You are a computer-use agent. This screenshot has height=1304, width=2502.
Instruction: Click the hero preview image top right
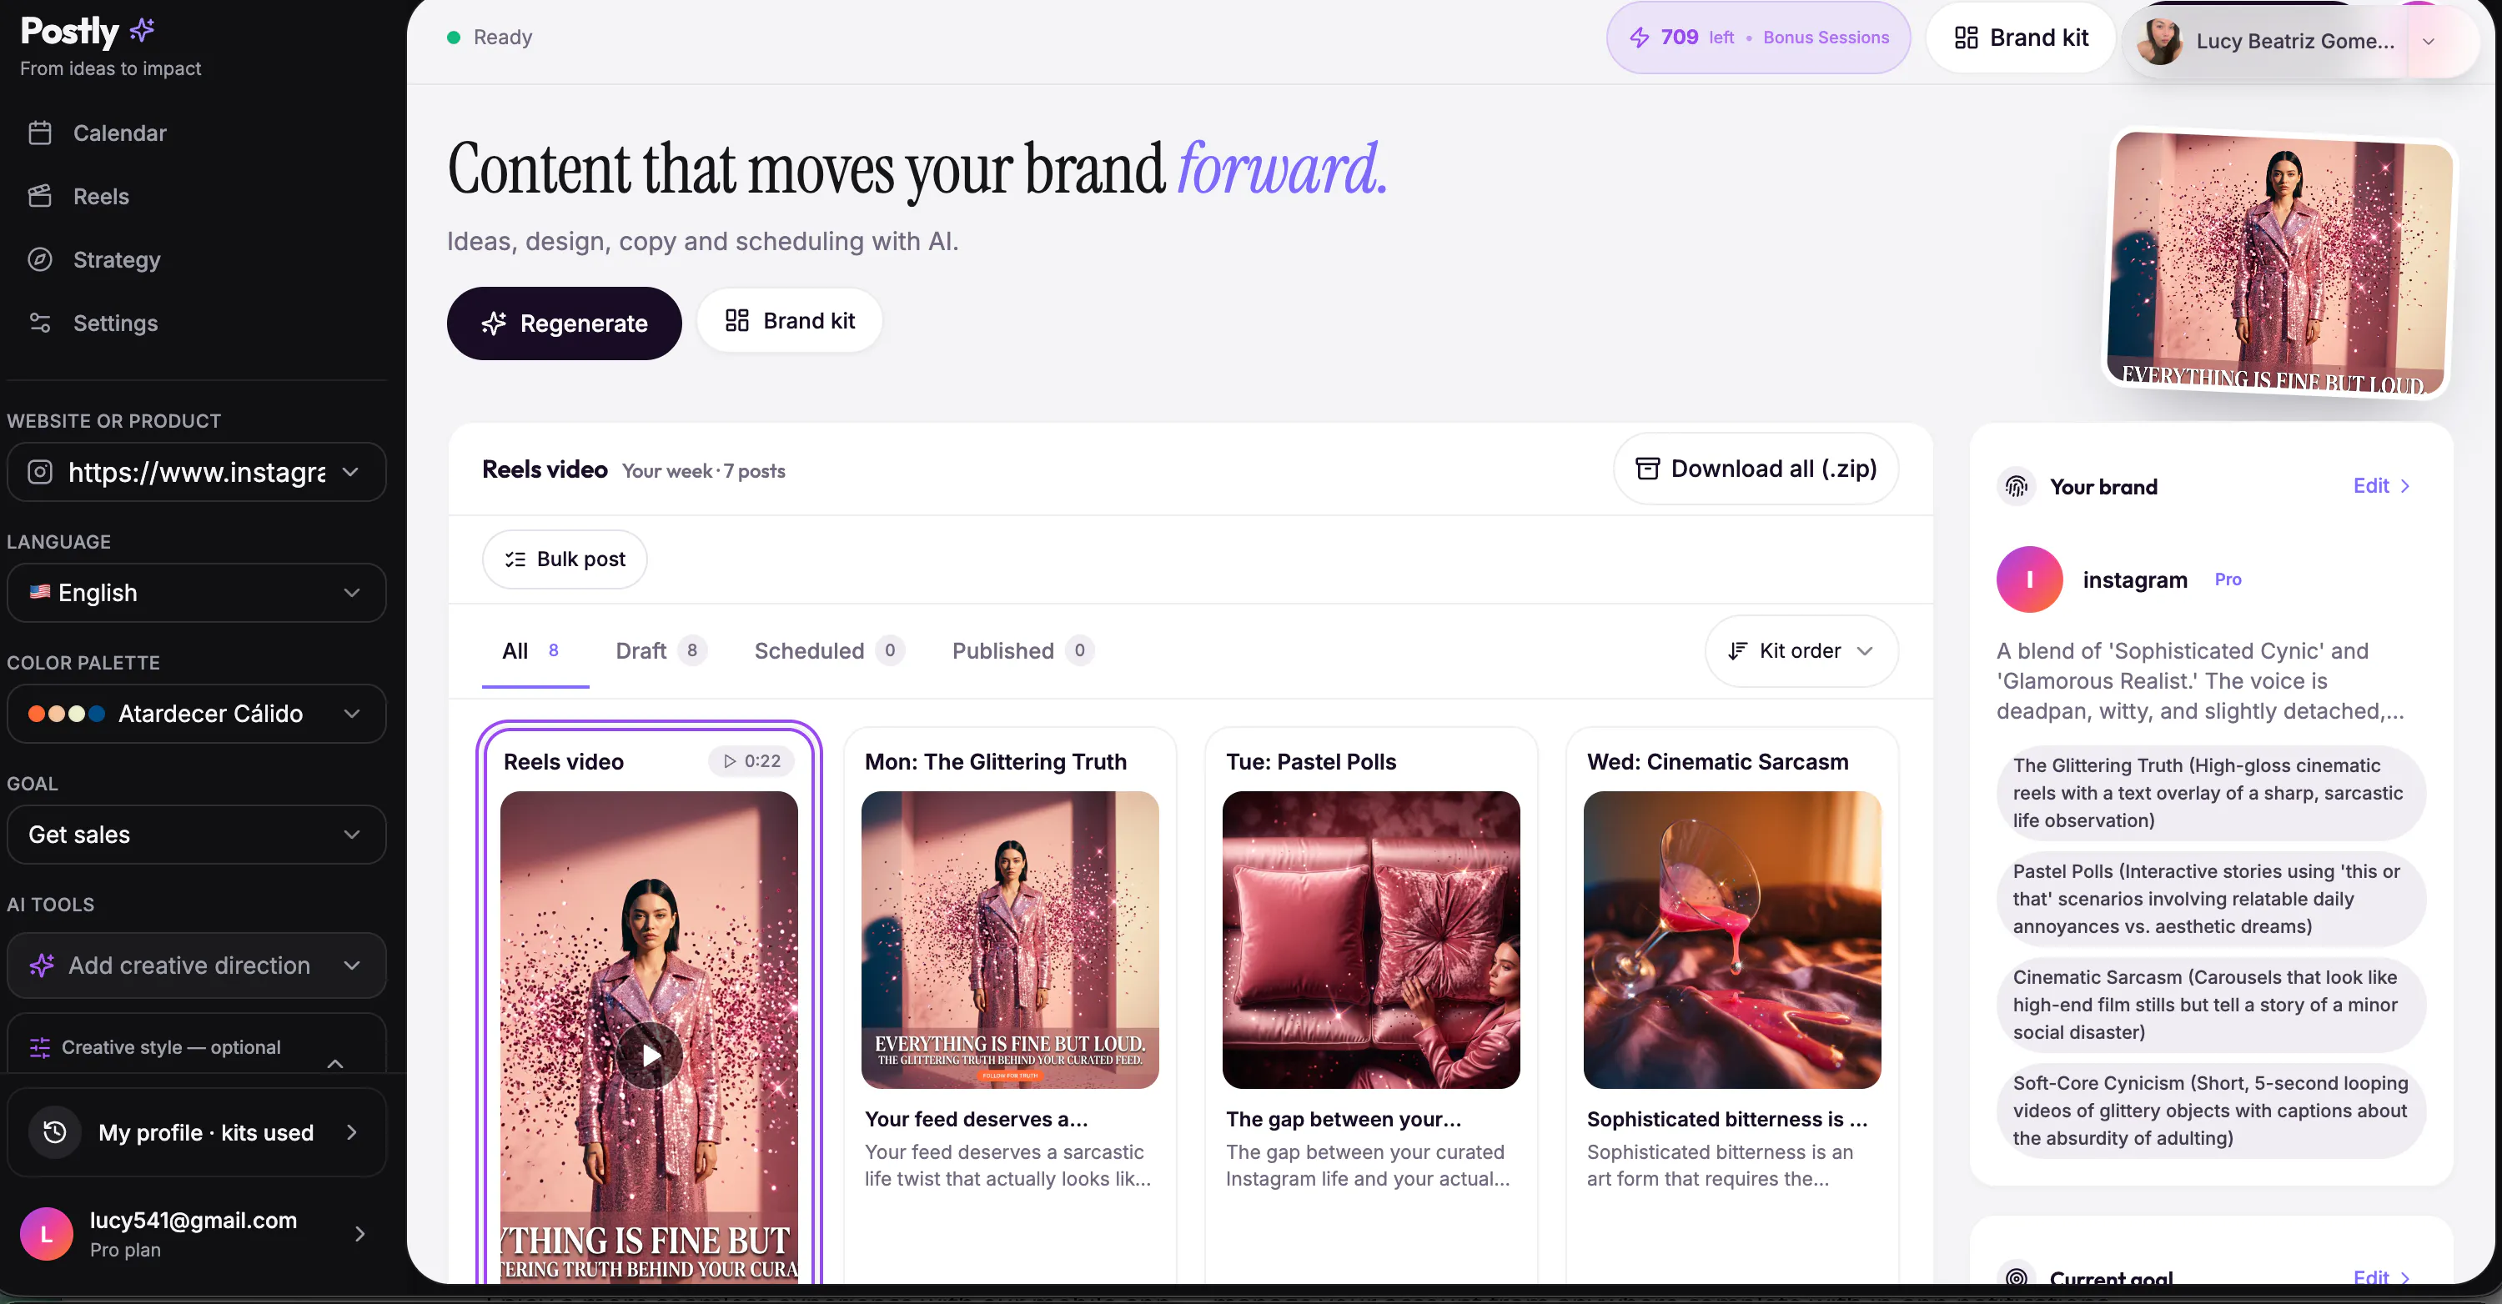(x=2278, y=264)
